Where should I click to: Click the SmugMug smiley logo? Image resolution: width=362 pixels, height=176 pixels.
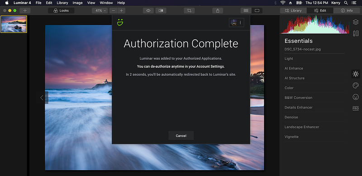(x=120, y=23)
